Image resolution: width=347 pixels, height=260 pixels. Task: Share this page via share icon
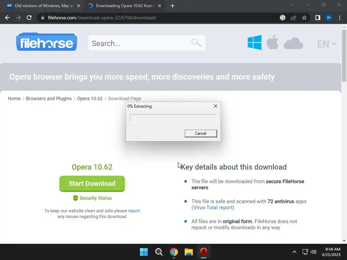click(293, 18)
